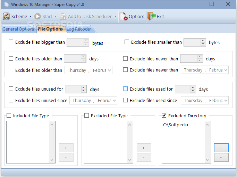Tick Exclude files newer than days checkbox
Image resolution: width=237 pixels, height=177 pixels.
point(126,59)
